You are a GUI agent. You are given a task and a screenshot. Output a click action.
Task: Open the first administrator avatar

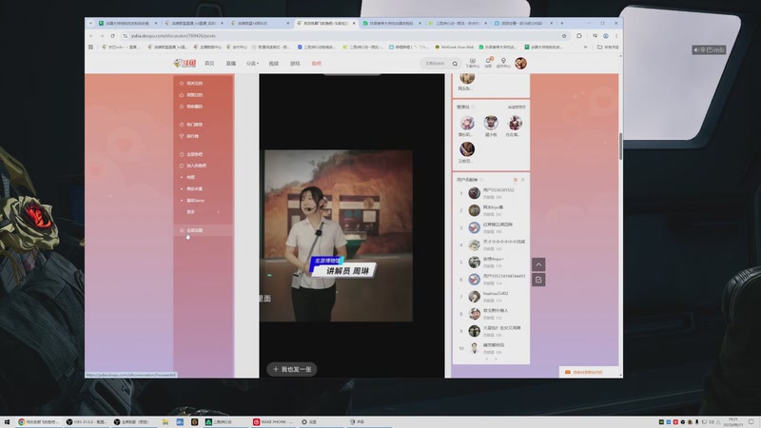[x=467, y=123]
